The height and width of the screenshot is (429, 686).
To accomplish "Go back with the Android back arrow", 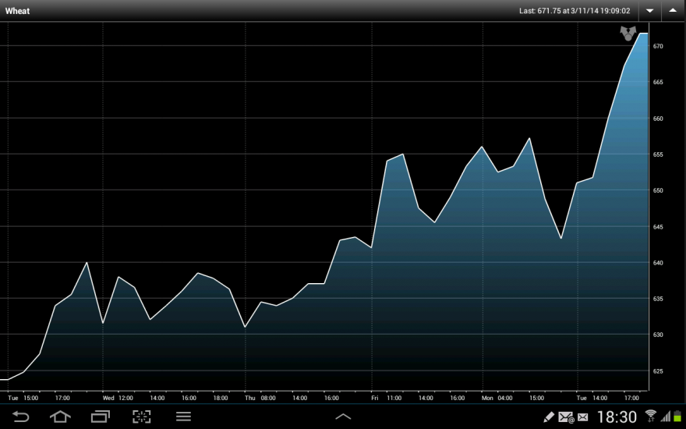I will [20, 417].
